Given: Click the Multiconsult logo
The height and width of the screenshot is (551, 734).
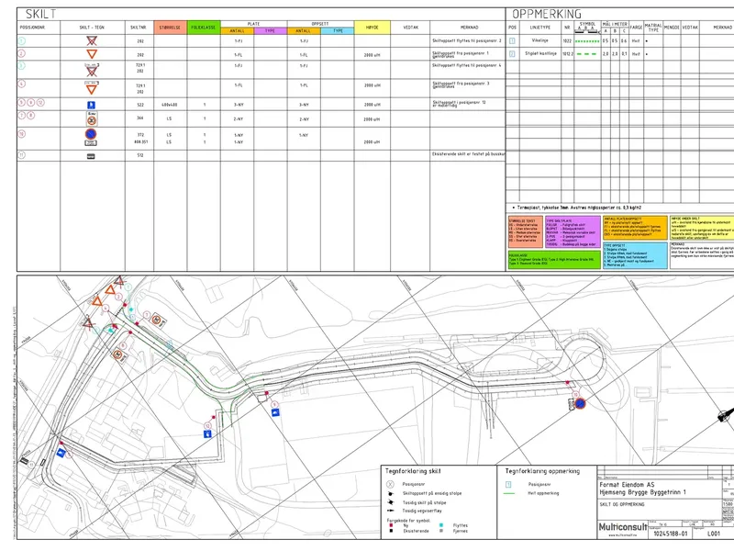Looking at the screenshot, I should 623,527.
